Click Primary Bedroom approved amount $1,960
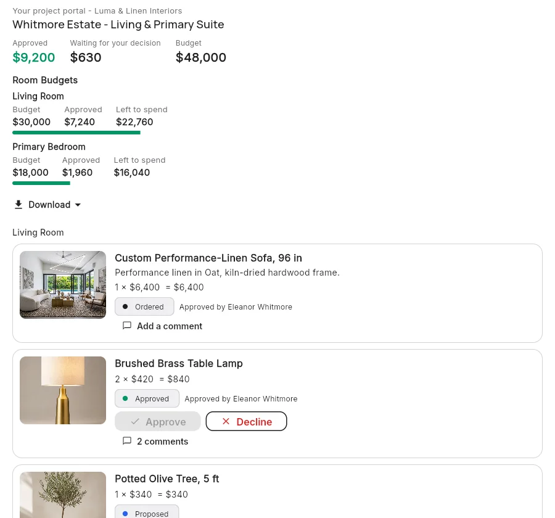 tap(77, 173)
